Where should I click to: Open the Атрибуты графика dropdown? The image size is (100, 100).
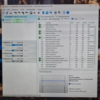point(81,91)
